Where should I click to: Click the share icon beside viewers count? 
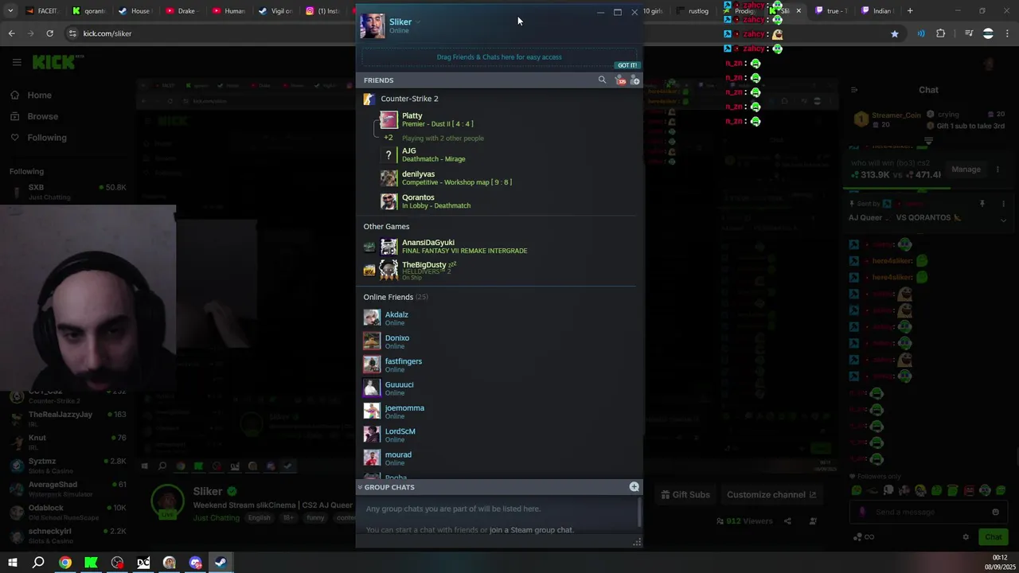pyautogui.click(x=787, y=521)
